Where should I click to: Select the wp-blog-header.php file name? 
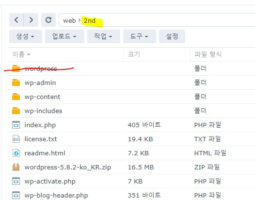click(56, 196)
